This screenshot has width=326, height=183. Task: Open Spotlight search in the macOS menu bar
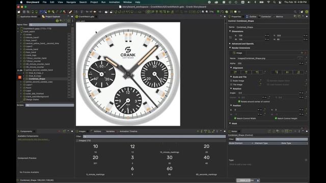(275, 2)
